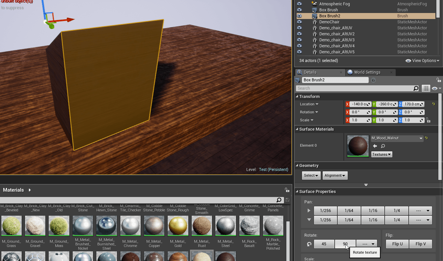Reset the Location transform to default
Screen dimensions: 443x261
coord(434,104)
